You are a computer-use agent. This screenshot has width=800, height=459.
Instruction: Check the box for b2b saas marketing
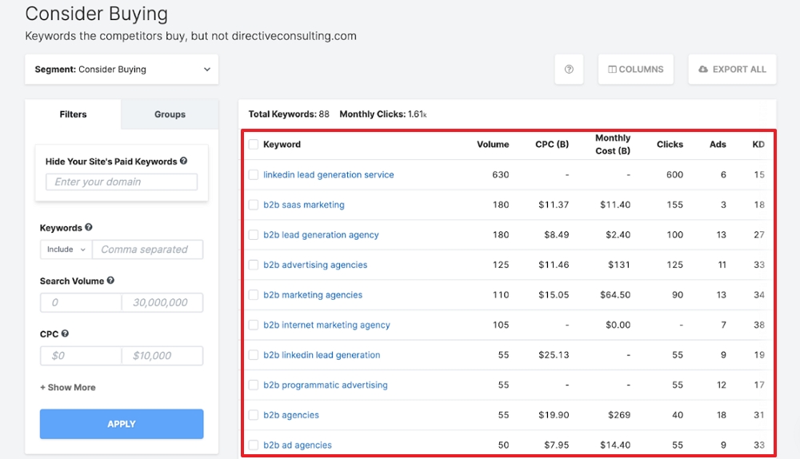point(254,205)
